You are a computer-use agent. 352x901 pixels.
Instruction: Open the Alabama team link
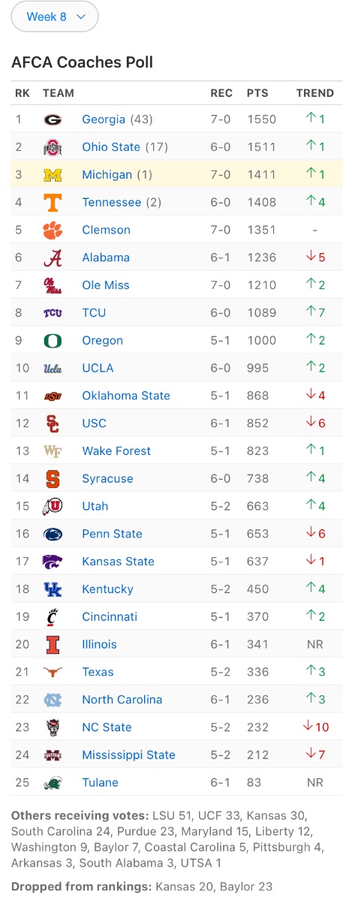click(106, 258)
